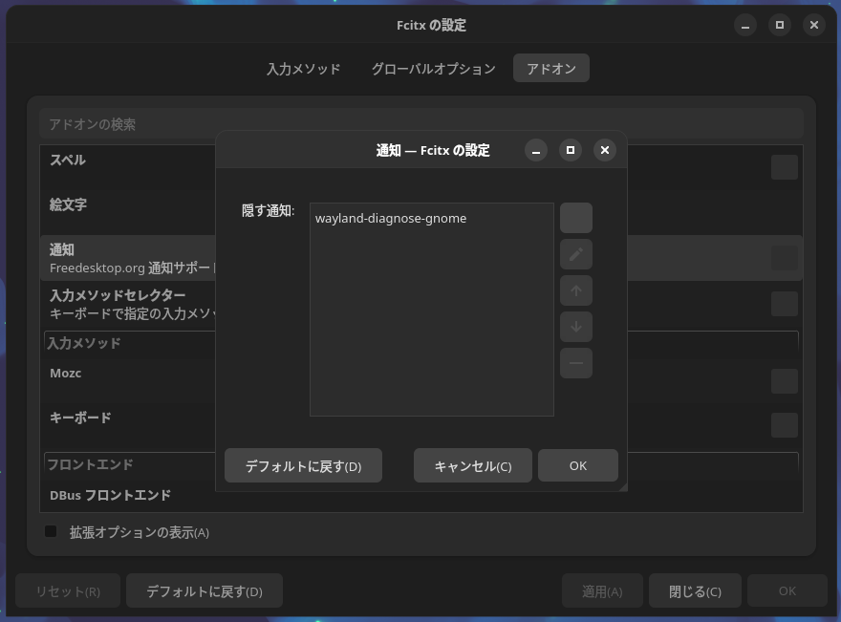The image size is (841, 622).
Task: Click the 閉じる(C) button
Action: 695,590
